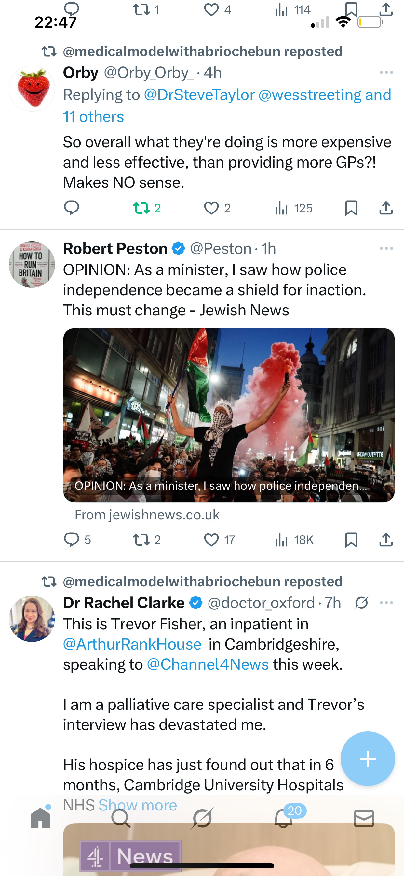Undo repost on Orby's tweet
Image resolution: width=404 pixels, height=876 pixels.
142,208
